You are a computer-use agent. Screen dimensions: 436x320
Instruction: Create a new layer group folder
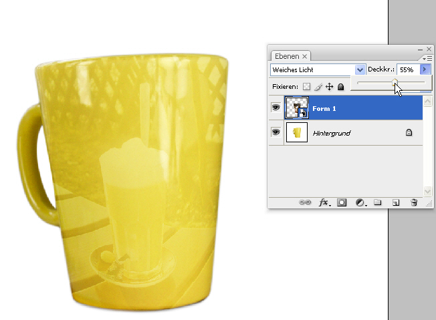[377, 202]
